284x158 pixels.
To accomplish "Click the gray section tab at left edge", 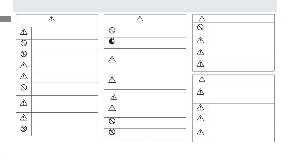I will 6,19.
